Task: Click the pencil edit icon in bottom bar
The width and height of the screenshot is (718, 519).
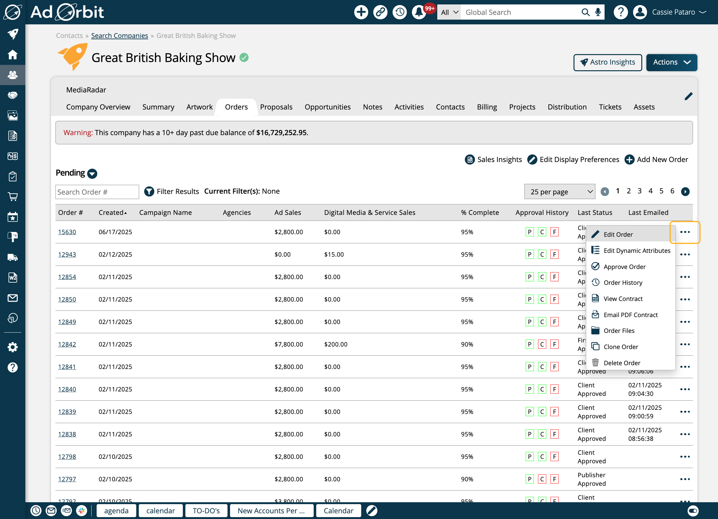Action: click(x=372, y=510)
